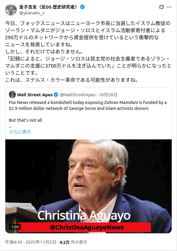The image size is (177, 251).
Task: Open the @WallStreetApes handle
Action: click(78, 95)
